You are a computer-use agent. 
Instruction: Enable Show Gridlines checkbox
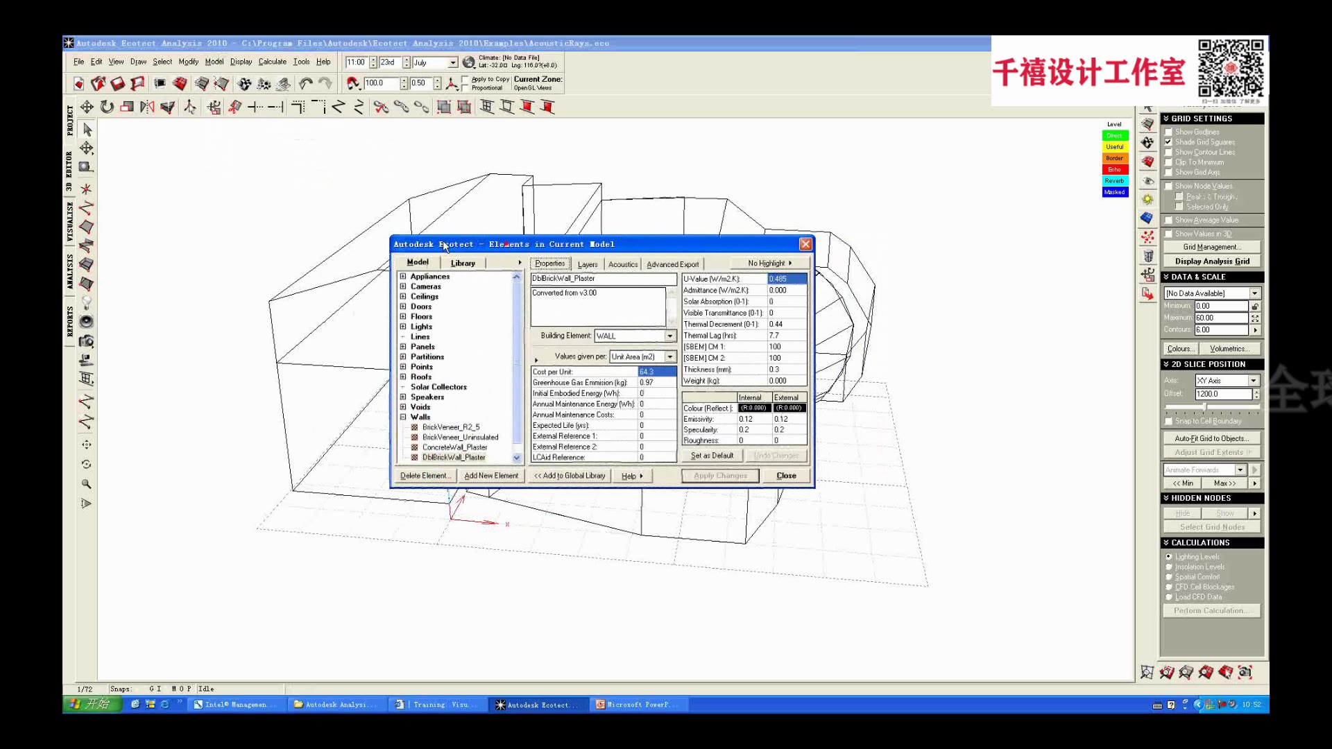click(x=1168, y=132)
